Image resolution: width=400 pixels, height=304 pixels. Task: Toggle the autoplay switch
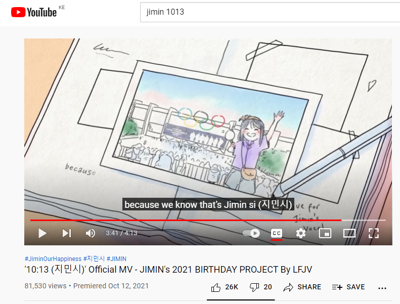[251, 233]
